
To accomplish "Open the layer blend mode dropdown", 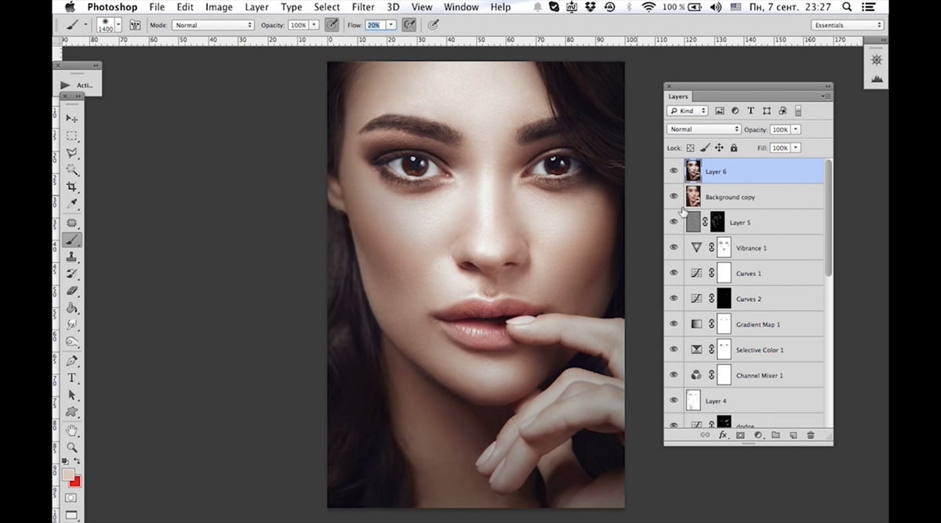I will coord(703,129).
